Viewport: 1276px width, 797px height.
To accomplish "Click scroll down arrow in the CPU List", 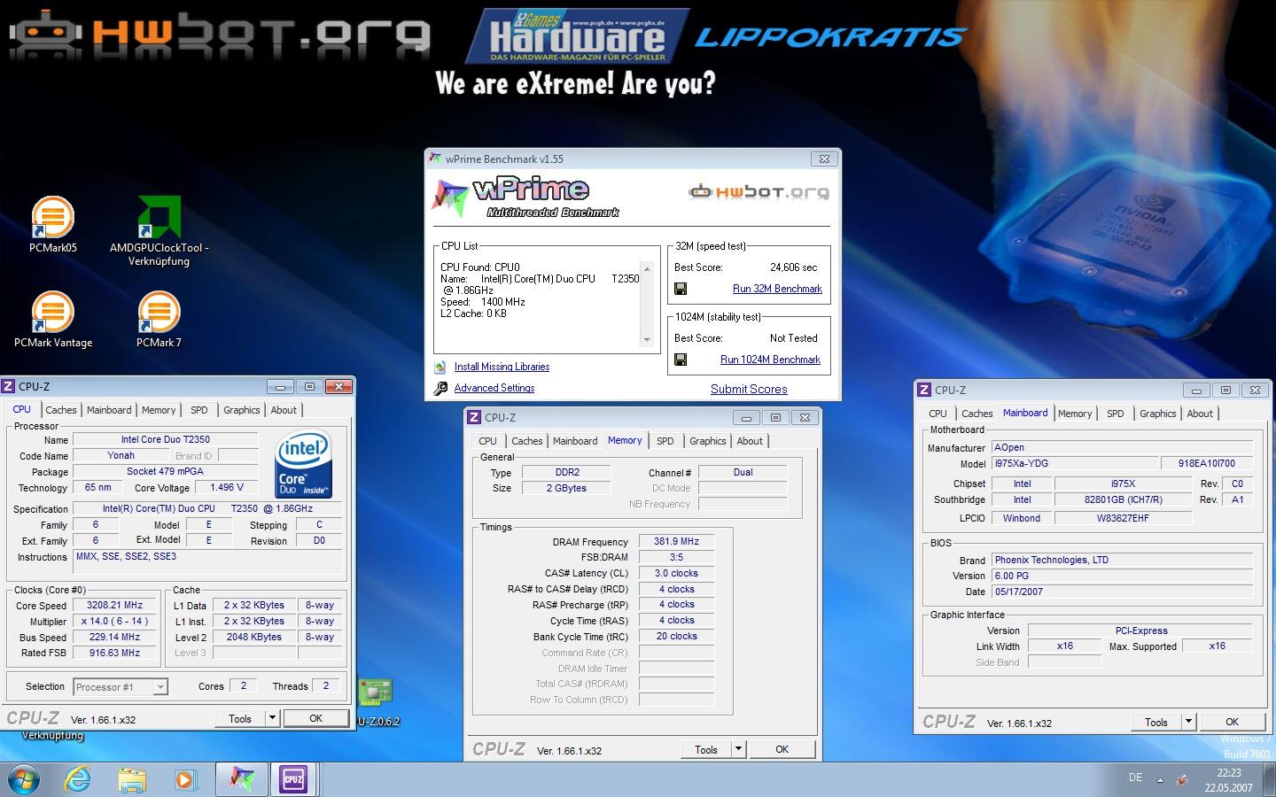I will 647,340.
